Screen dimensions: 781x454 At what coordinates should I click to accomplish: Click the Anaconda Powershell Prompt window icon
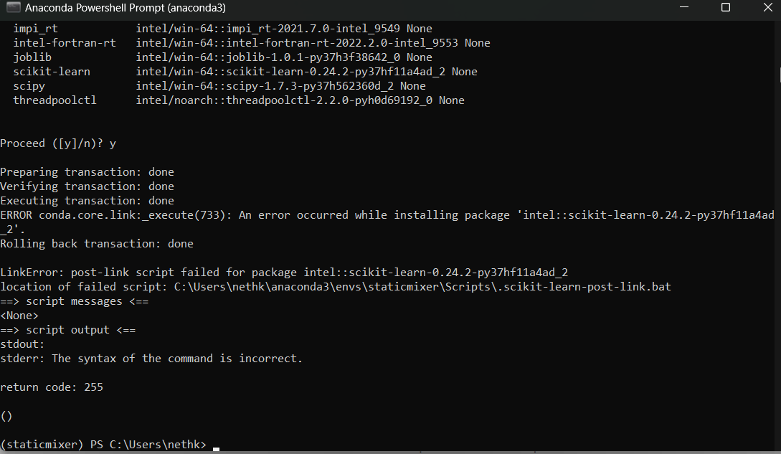[x=13, y=8]
